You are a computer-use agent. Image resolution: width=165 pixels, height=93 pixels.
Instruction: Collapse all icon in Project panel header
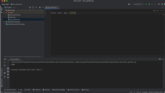[x=36, y=7]
